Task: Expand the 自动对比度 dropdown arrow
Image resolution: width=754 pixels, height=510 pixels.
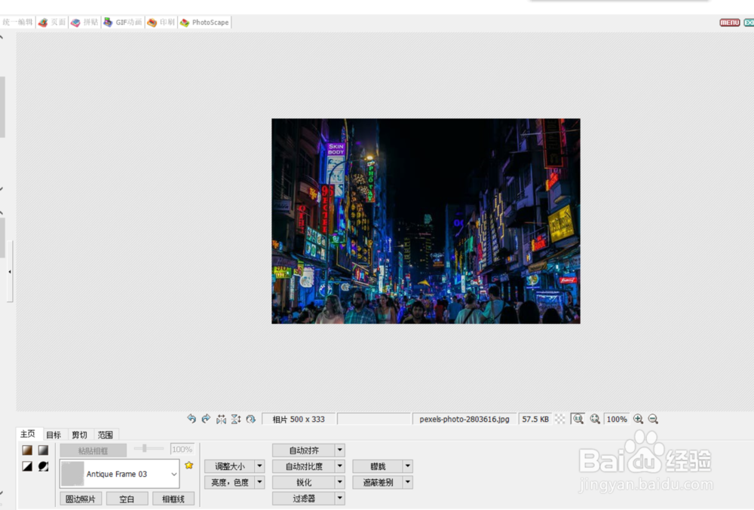Action: (x=340, y=466)
